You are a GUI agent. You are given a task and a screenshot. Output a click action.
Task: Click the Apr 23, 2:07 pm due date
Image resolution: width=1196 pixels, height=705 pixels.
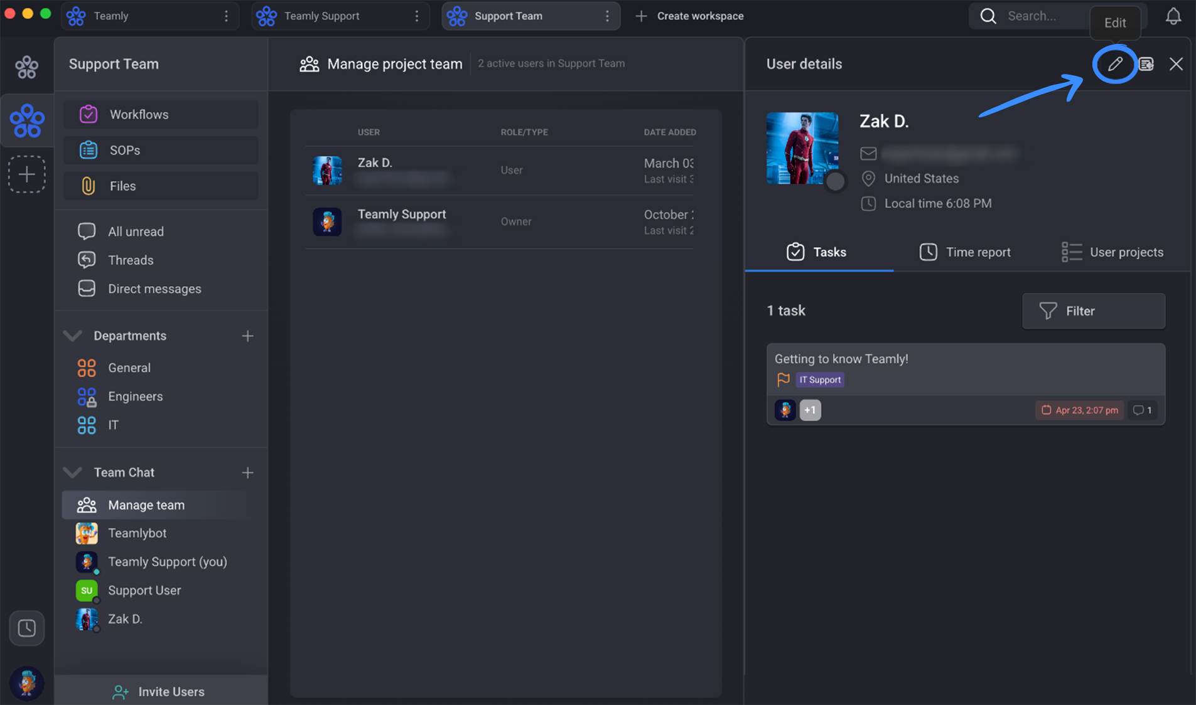[1080, 410]
